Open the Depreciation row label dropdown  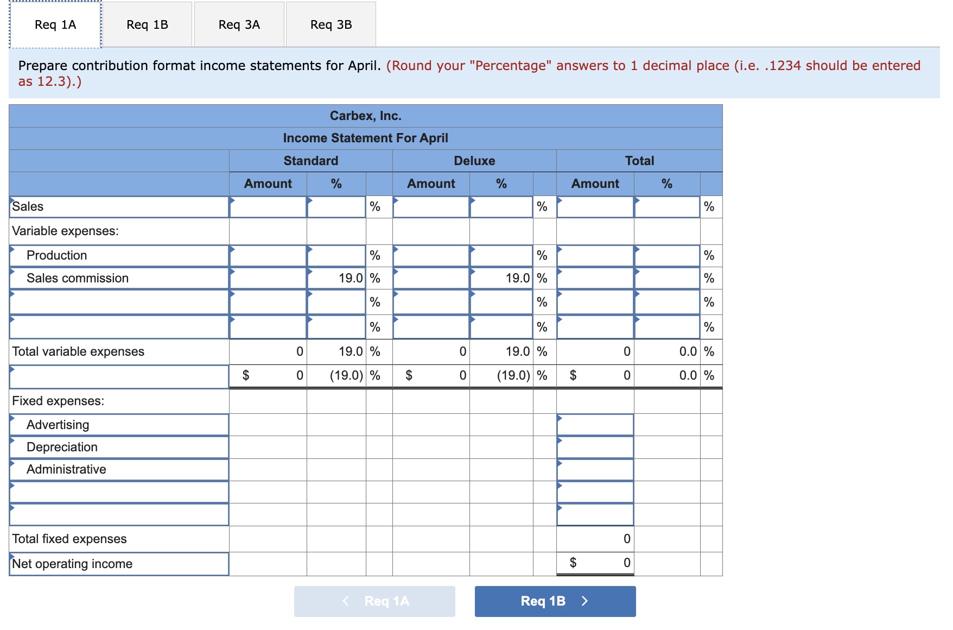[x=118, y=447]
